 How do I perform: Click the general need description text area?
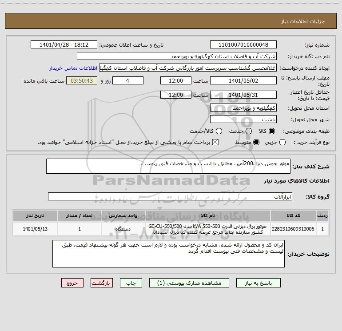(168, 166)
